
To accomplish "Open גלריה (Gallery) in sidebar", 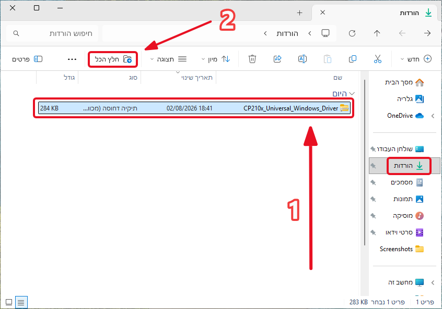I will [410, 98].
